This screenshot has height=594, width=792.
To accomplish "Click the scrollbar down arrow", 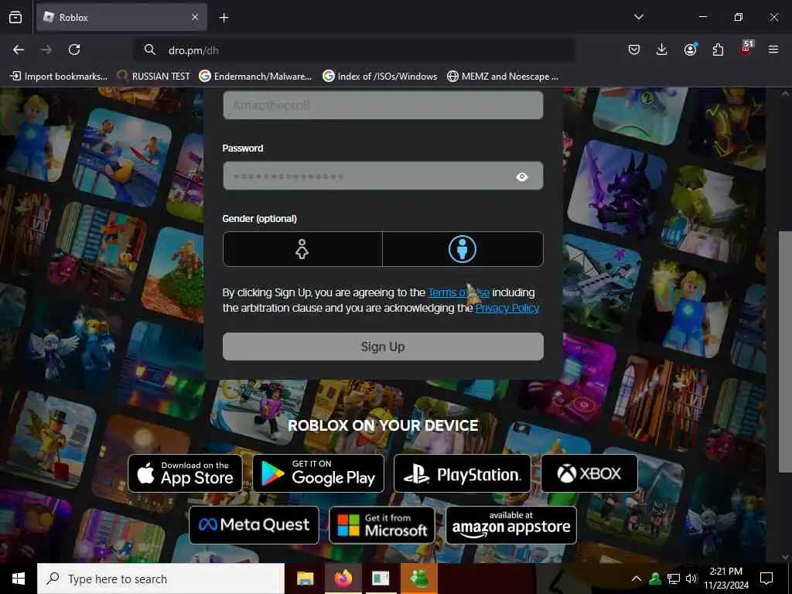I will click(x=785, y=557).
